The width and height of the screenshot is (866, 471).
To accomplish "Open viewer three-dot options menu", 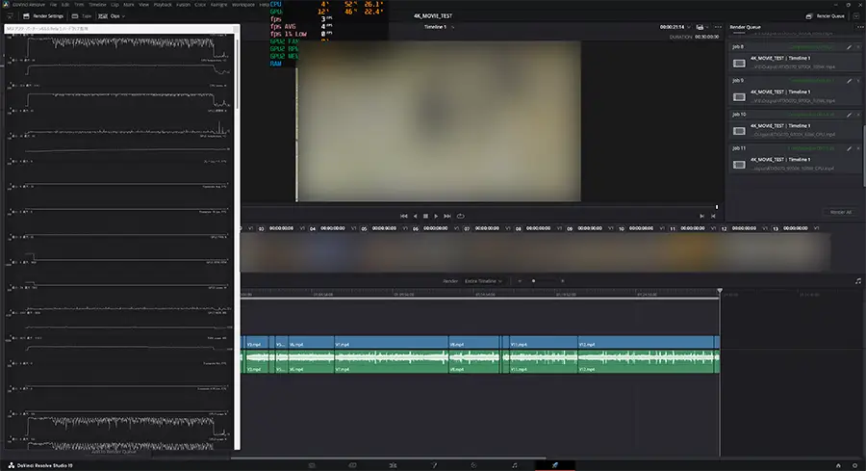I will coord(718,27).
